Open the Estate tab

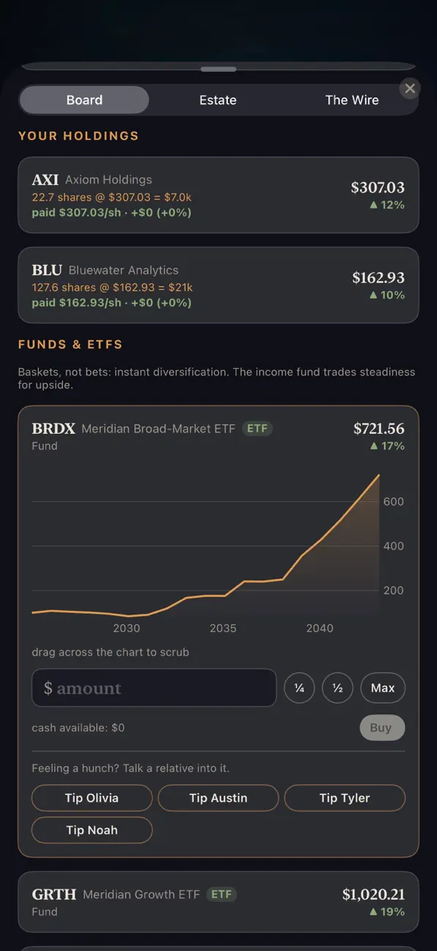pos(218,100)
